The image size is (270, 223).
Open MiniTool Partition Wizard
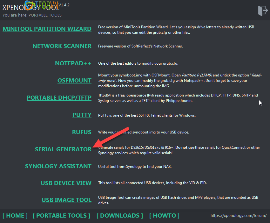tap(47, 29)
